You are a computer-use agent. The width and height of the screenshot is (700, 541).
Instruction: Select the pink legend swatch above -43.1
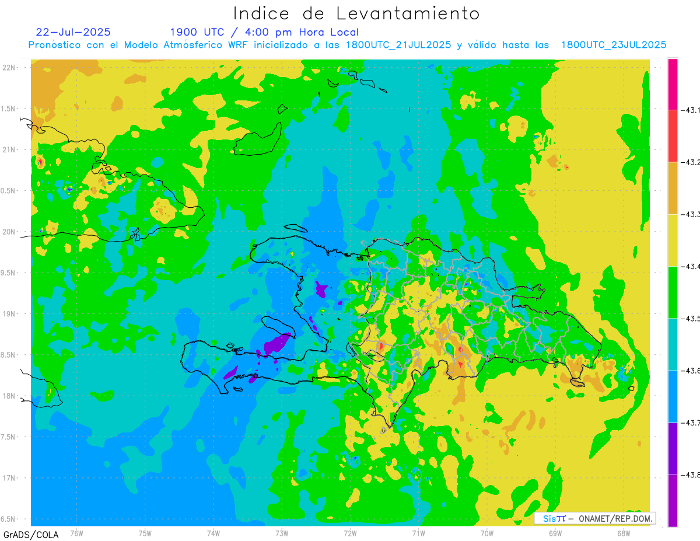673,84
